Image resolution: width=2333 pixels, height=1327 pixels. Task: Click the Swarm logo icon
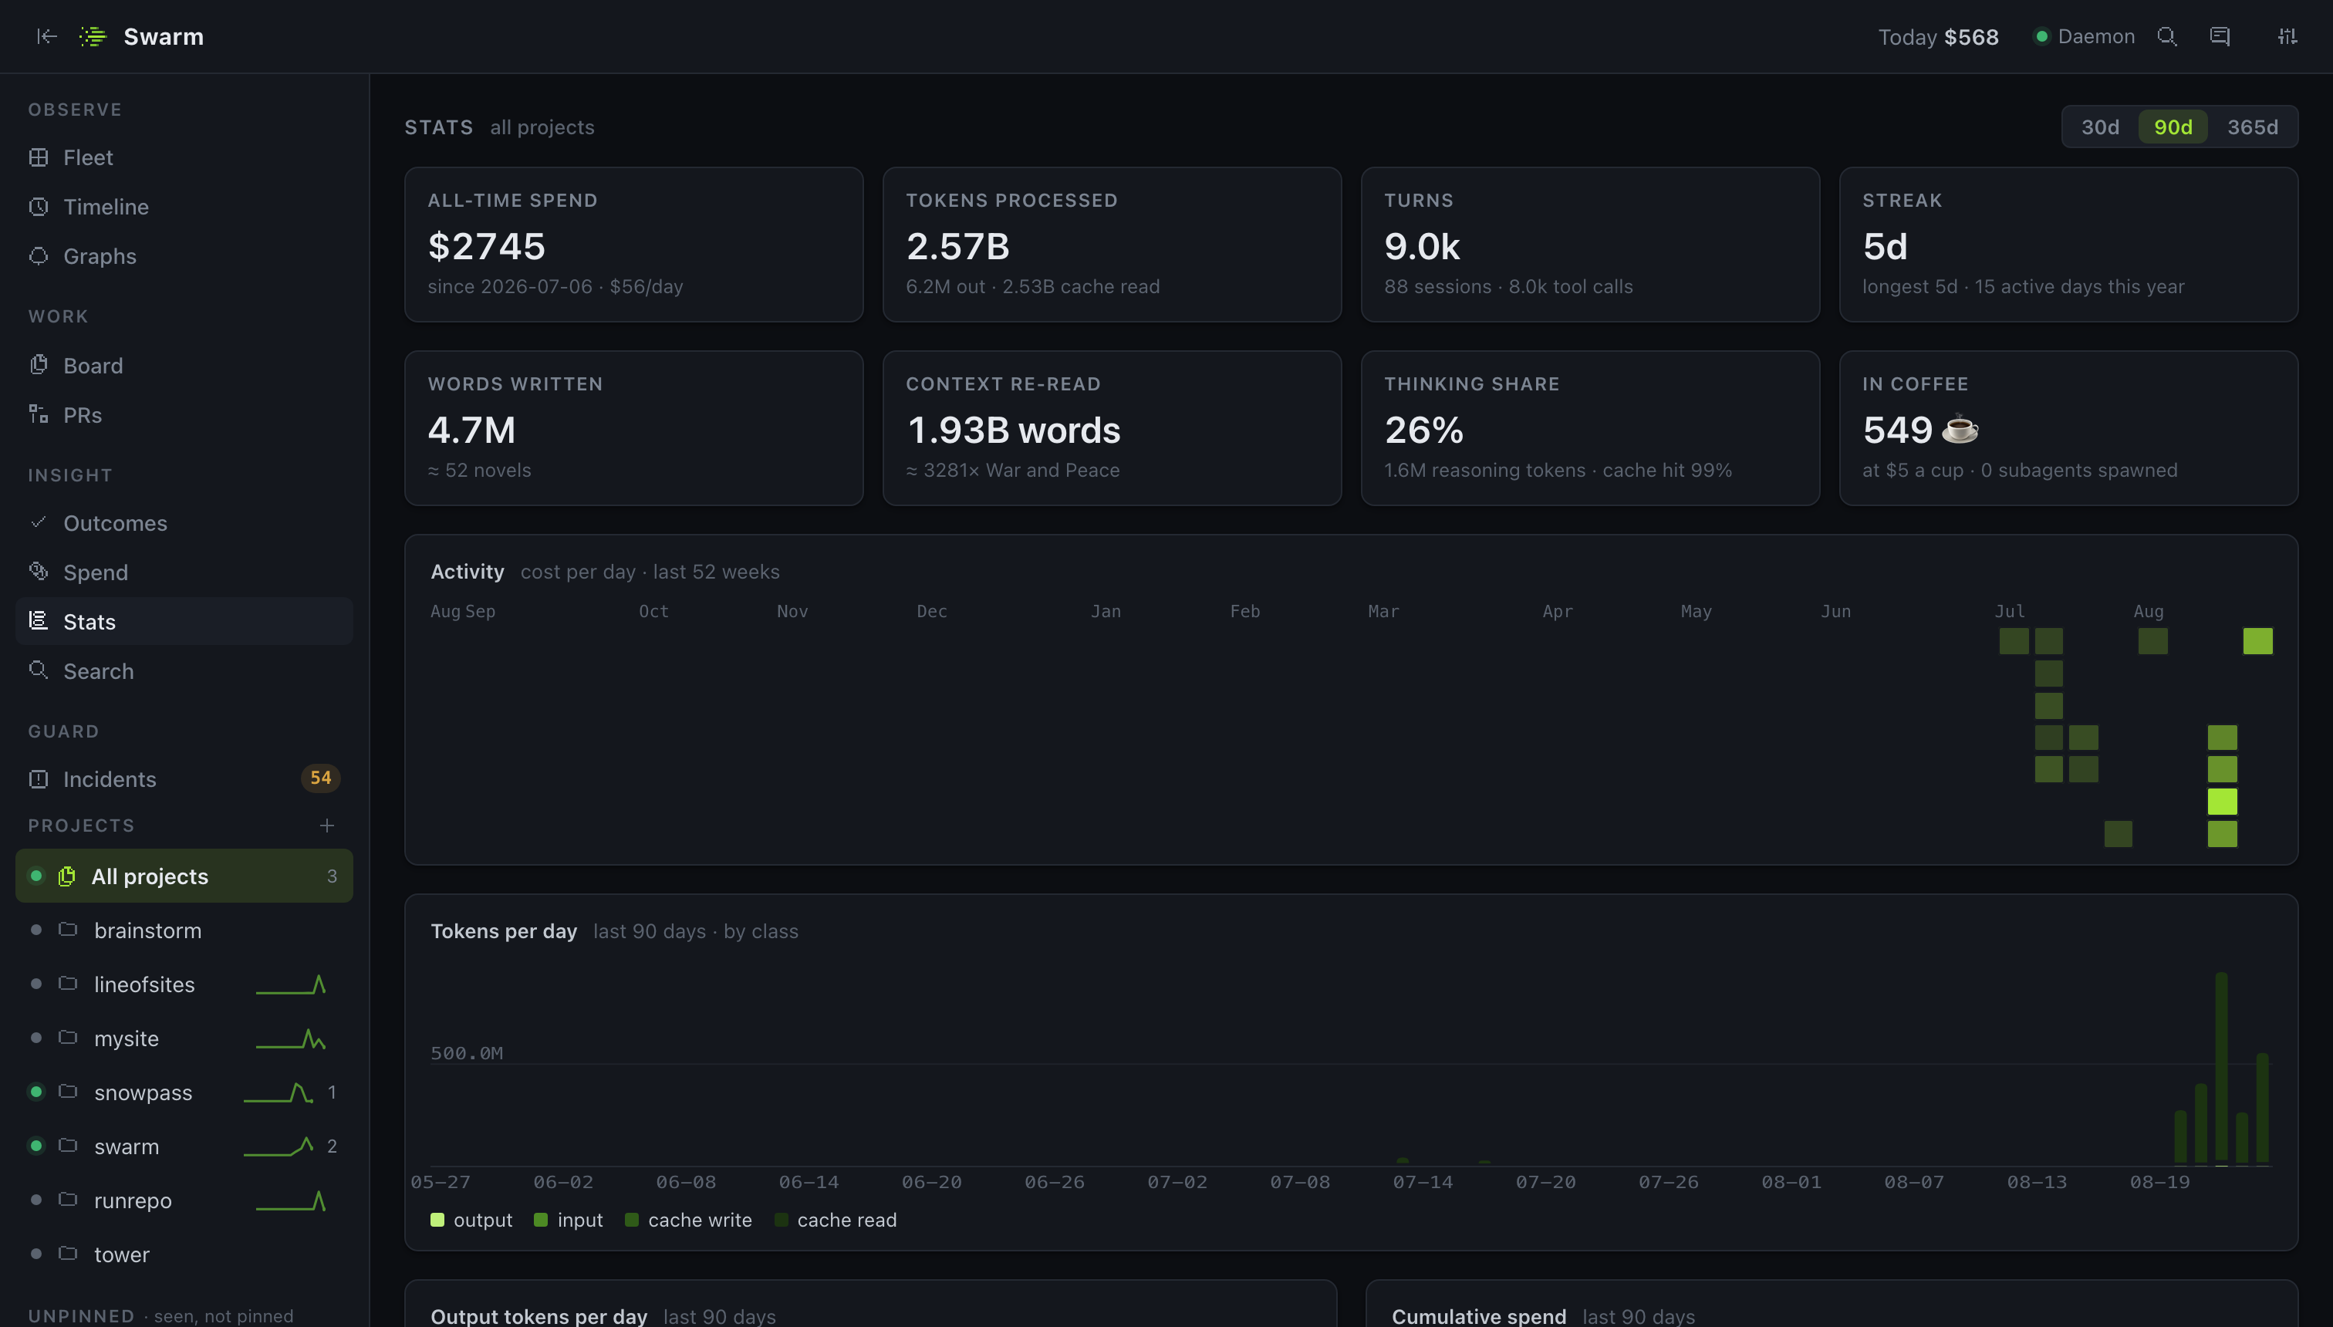[x=92, y=36]
